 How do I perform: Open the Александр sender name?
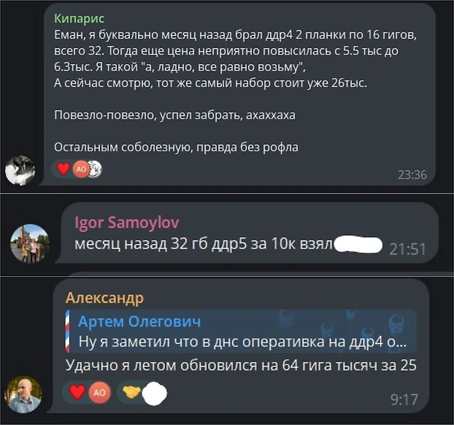(x=104, y=298)
